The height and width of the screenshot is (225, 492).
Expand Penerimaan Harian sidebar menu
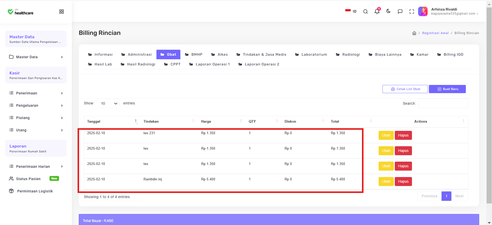tap(36, 167)
